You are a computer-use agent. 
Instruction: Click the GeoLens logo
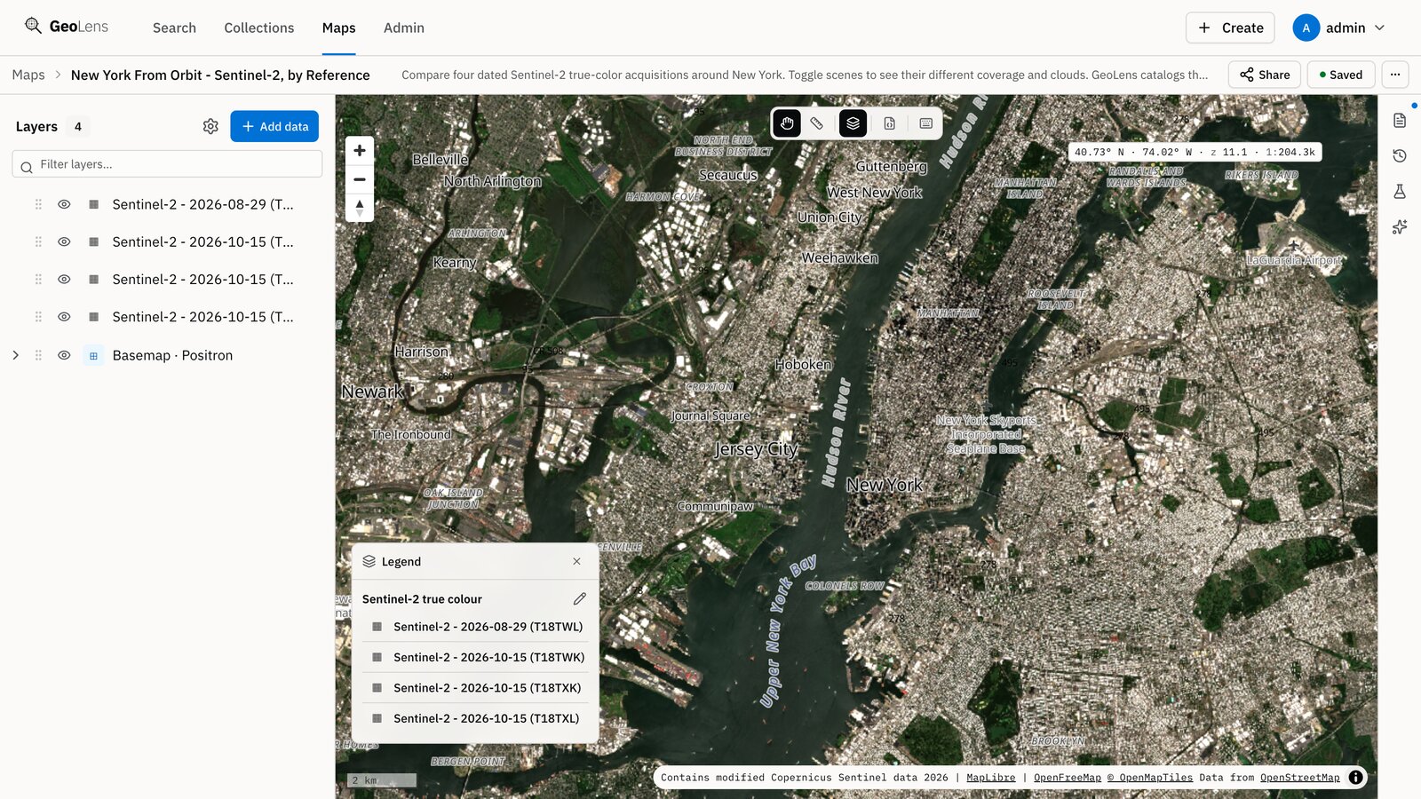(67, 27)
